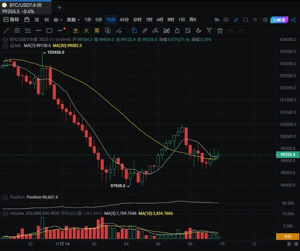Delete drawings with the trash icon
Screen dimensions: 300x251
[220, 31]
